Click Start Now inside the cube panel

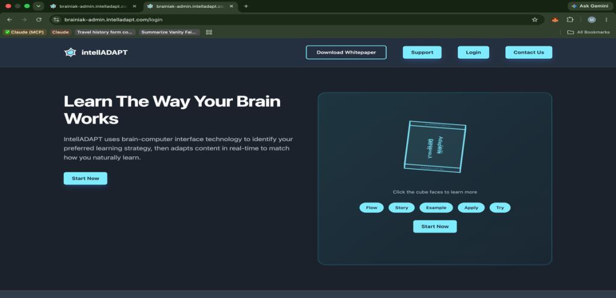(x=434, y=227)
